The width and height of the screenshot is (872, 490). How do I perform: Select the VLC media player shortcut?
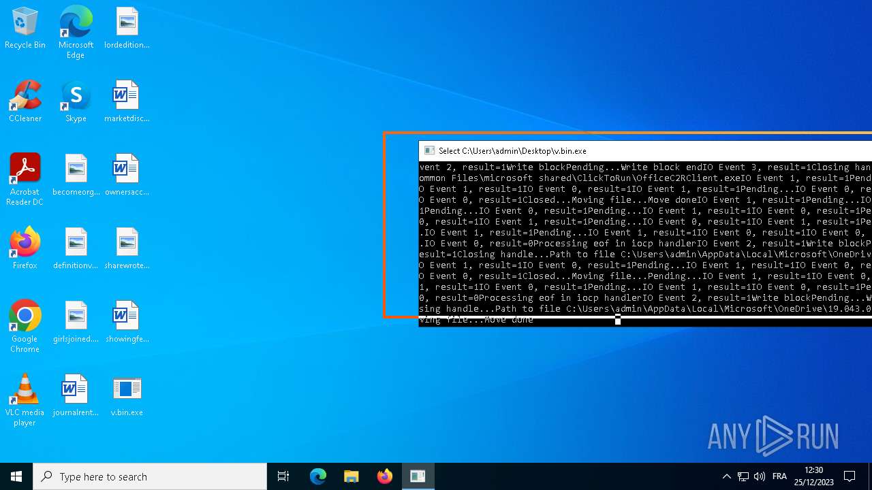[x=25, y=401]
